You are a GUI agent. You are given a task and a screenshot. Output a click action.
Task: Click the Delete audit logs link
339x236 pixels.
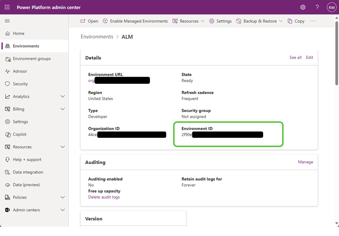coord(104,197)
